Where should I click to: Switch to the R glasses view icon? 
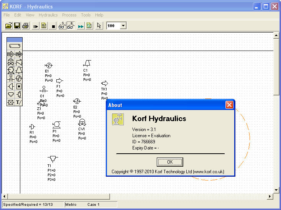coord(71,26)
